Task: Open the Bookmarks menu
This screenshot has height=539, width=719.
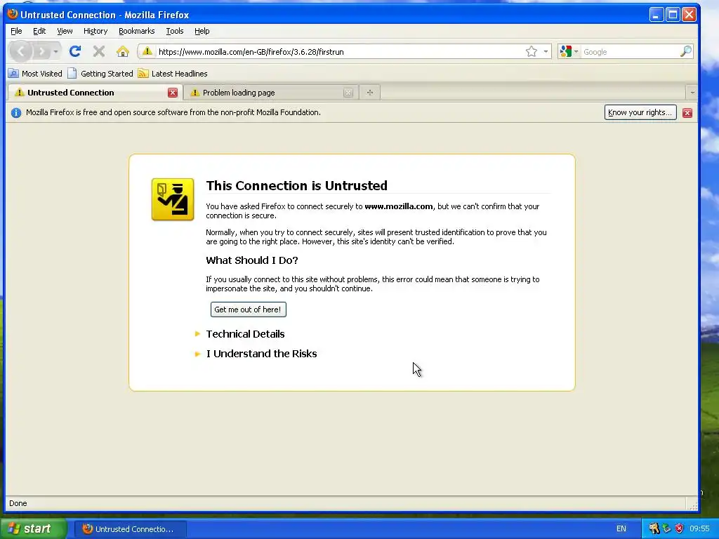Action: click(x=136, y=31)
